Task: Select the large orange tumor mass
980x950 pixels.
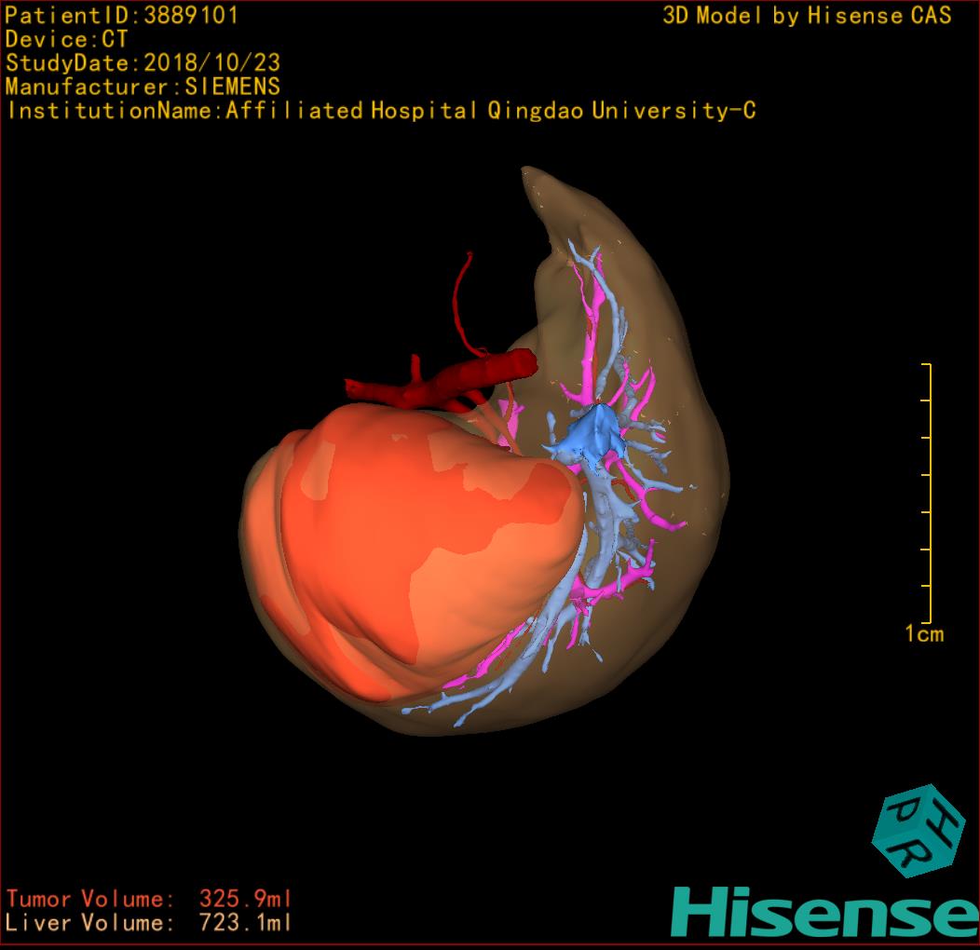Action: (410, 540)
